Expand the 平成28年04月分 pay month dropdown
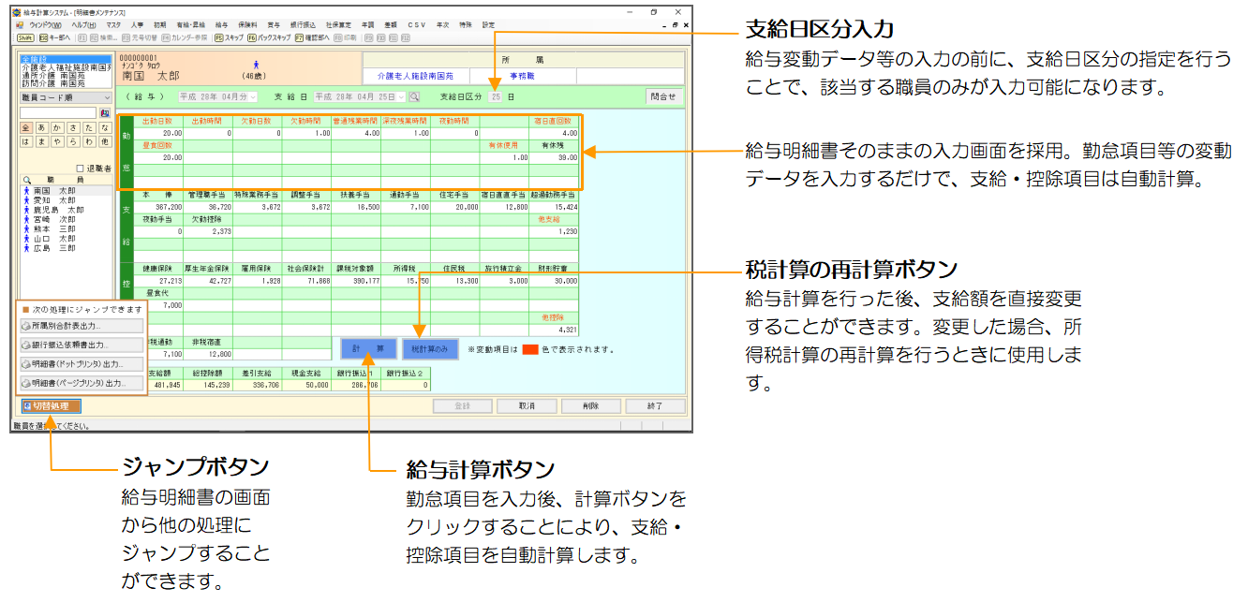 (252, 96)
